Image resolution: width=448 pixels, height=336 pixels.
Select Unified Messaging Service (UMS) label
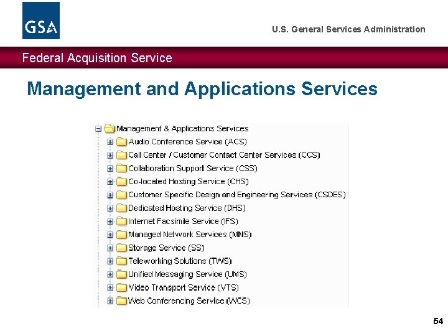coord(187,274)
